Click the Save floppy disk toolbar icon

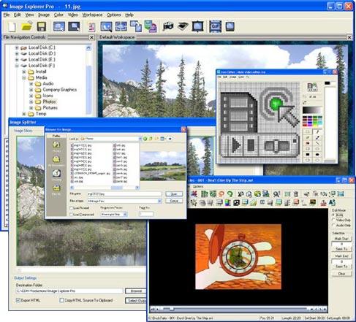point(42,26)
